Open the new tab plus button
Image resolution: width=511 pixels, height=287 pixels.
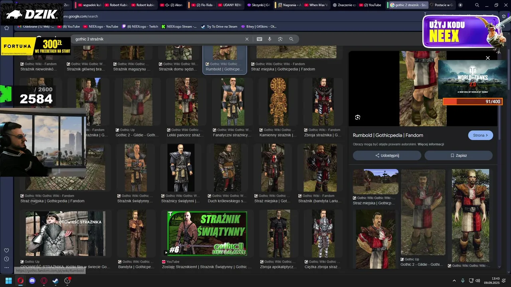coord(460,5)
